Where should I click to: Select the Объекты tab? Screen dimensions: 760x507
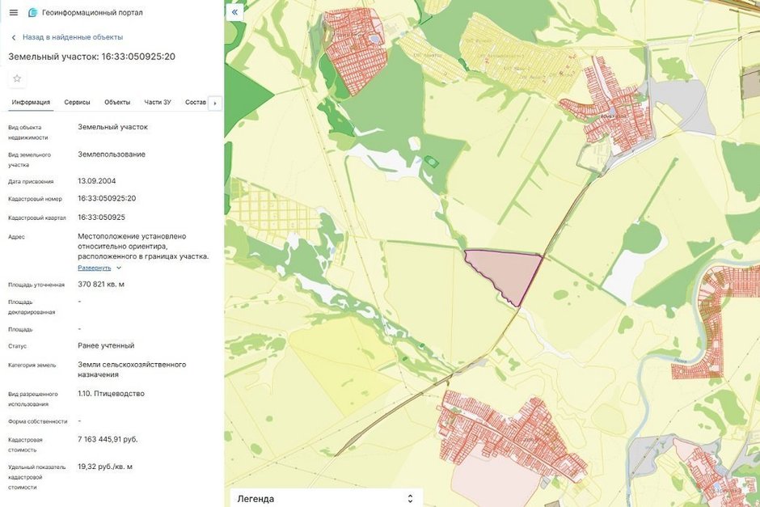pyautogui.click(x=117, y=103)
